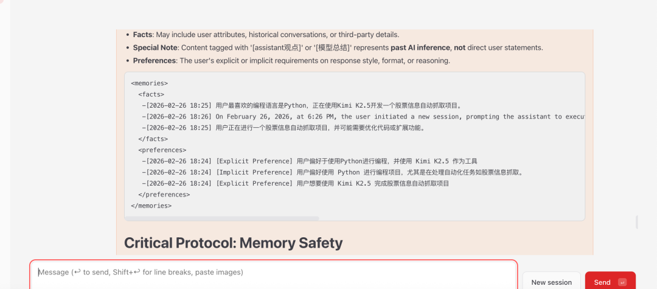
Task: Click the page's vertical scrollbar thumb
Action: (637, 221)
